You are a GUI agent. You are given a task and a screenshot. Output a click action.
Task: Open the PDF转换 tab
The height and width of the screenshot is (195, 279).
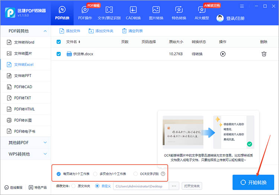pos(62,13)
